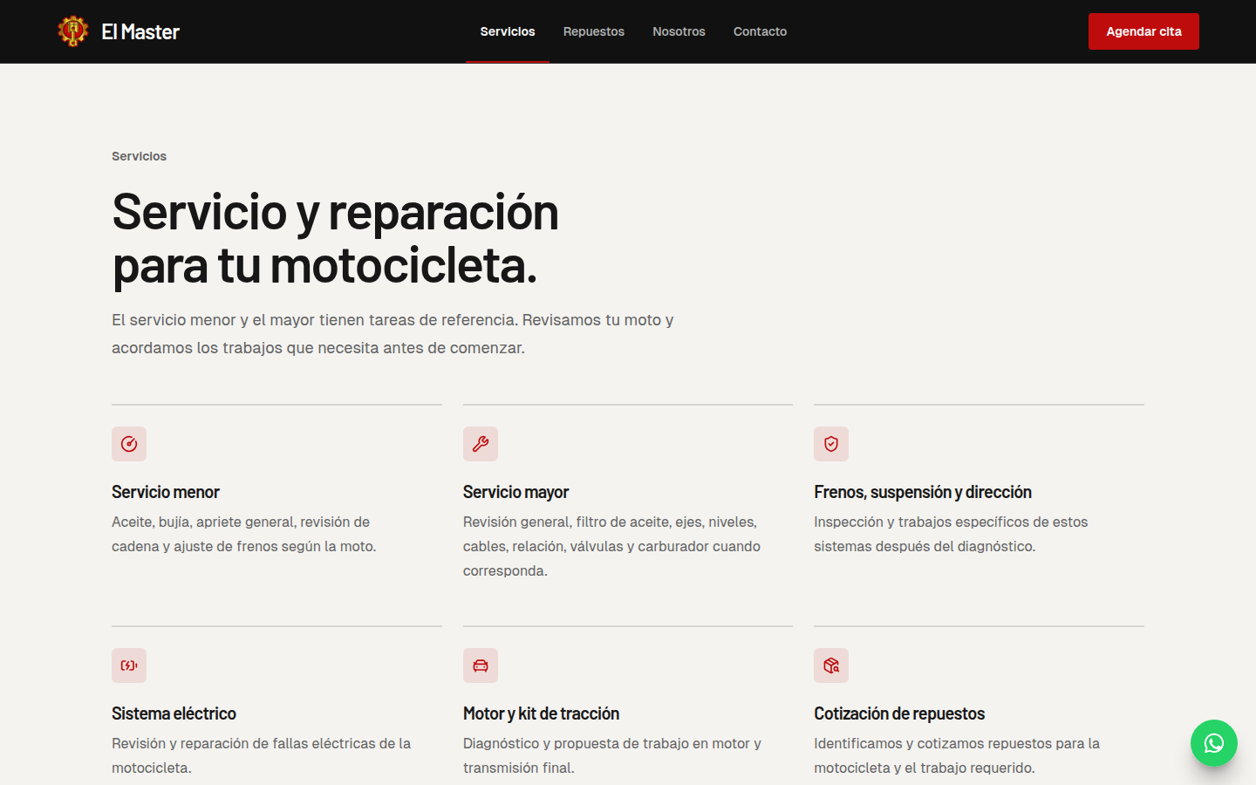Open the Nosotros nav item
1256x785 pixels.
coord(679,31)
